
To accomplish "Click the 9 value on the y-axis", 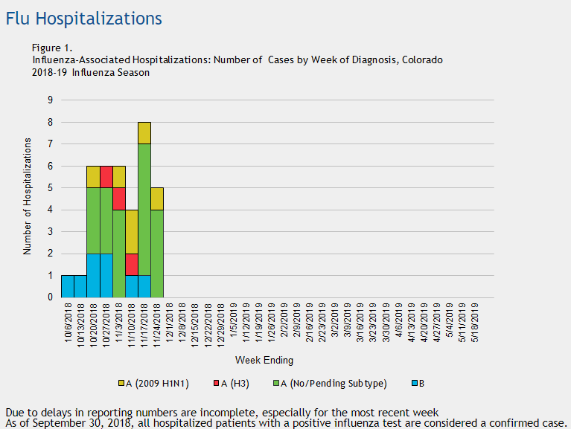I will (x=50, y=100).
